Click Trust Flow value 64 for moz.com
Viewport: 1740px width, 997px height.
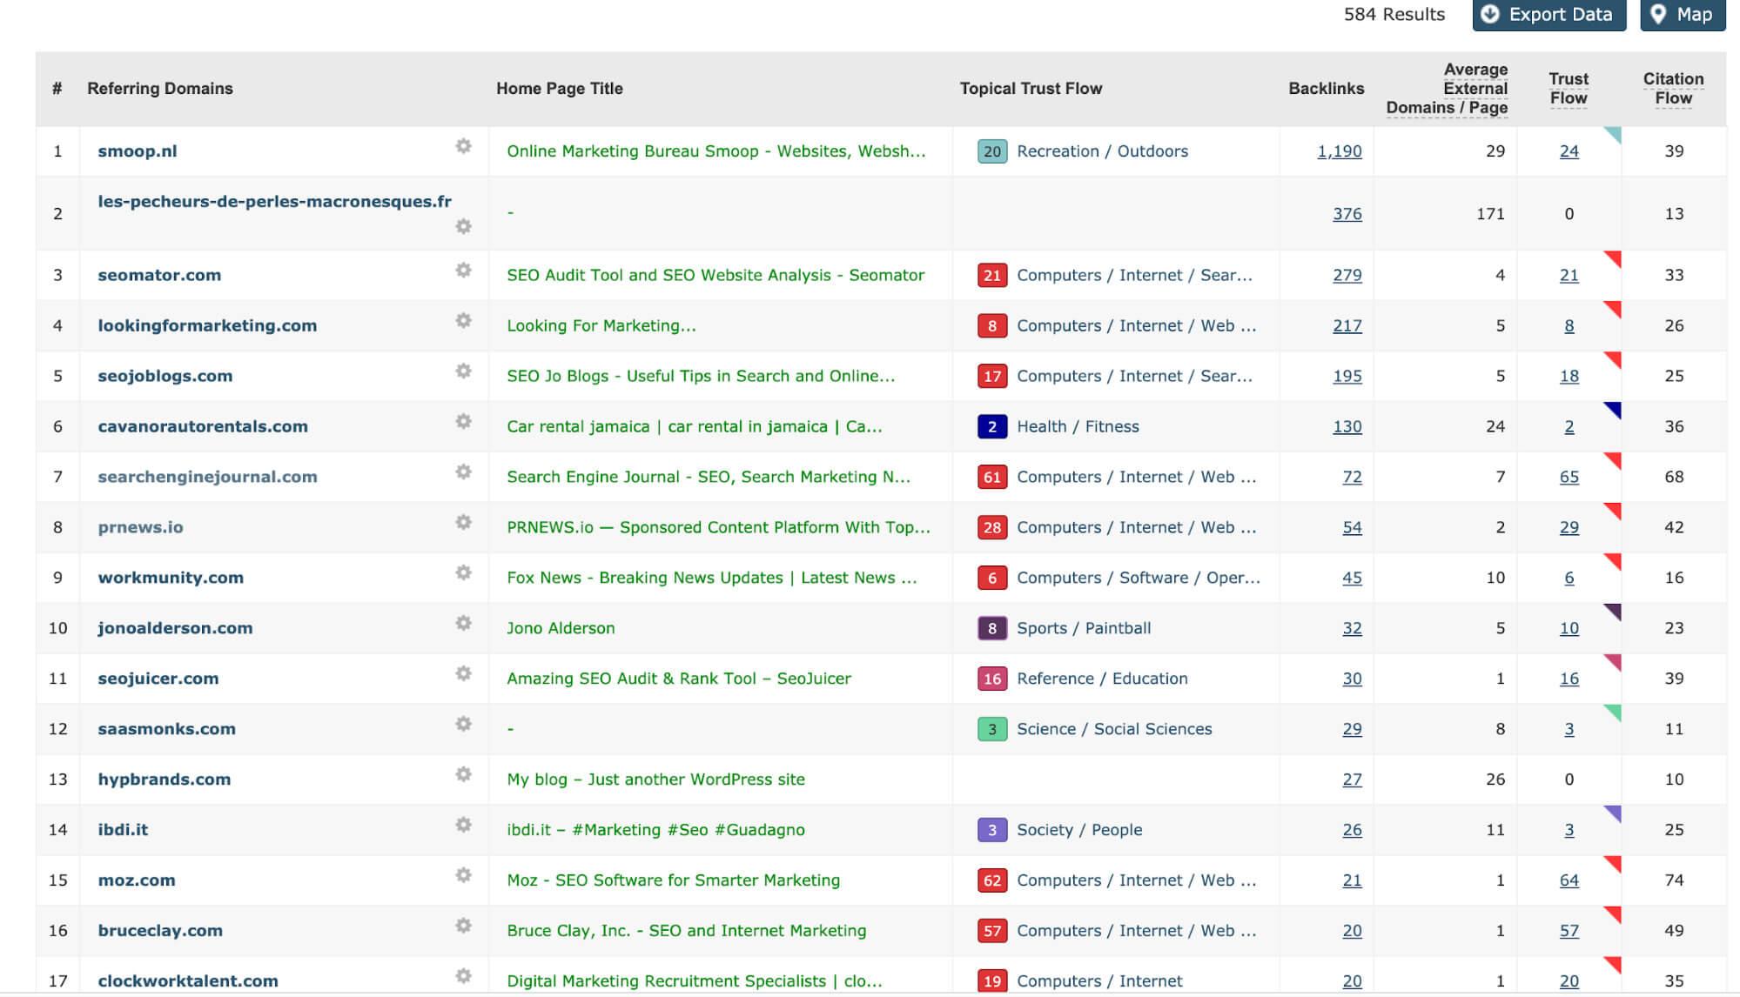(1569, 880)
